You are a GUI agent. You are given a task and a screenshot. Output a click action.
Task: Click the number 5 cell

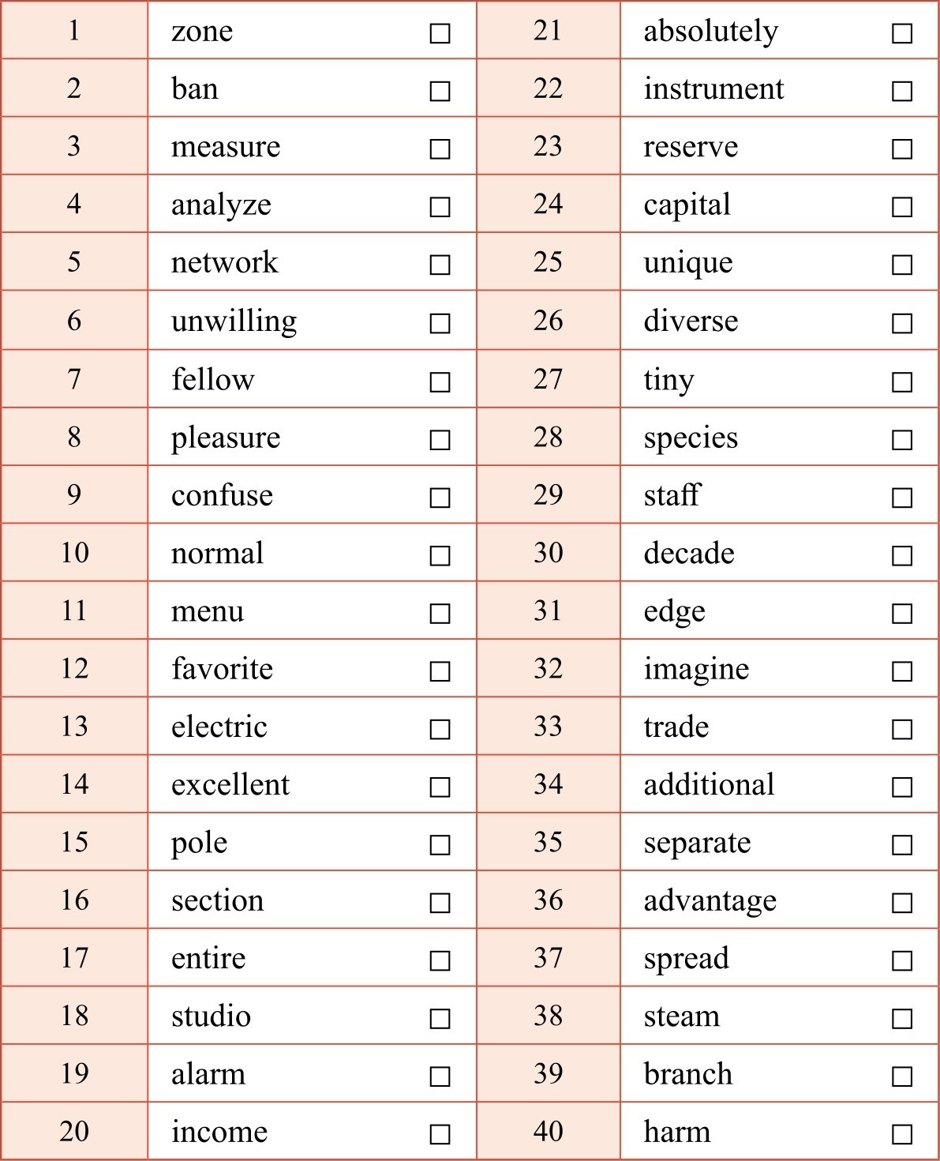(74, 261)
